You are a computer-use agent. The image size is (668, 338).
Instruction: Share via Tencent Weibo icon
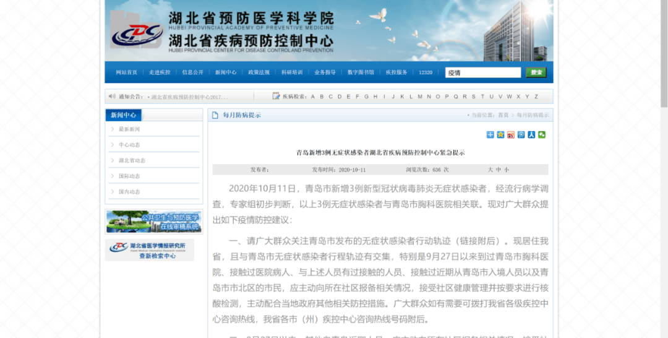[521, 135]
